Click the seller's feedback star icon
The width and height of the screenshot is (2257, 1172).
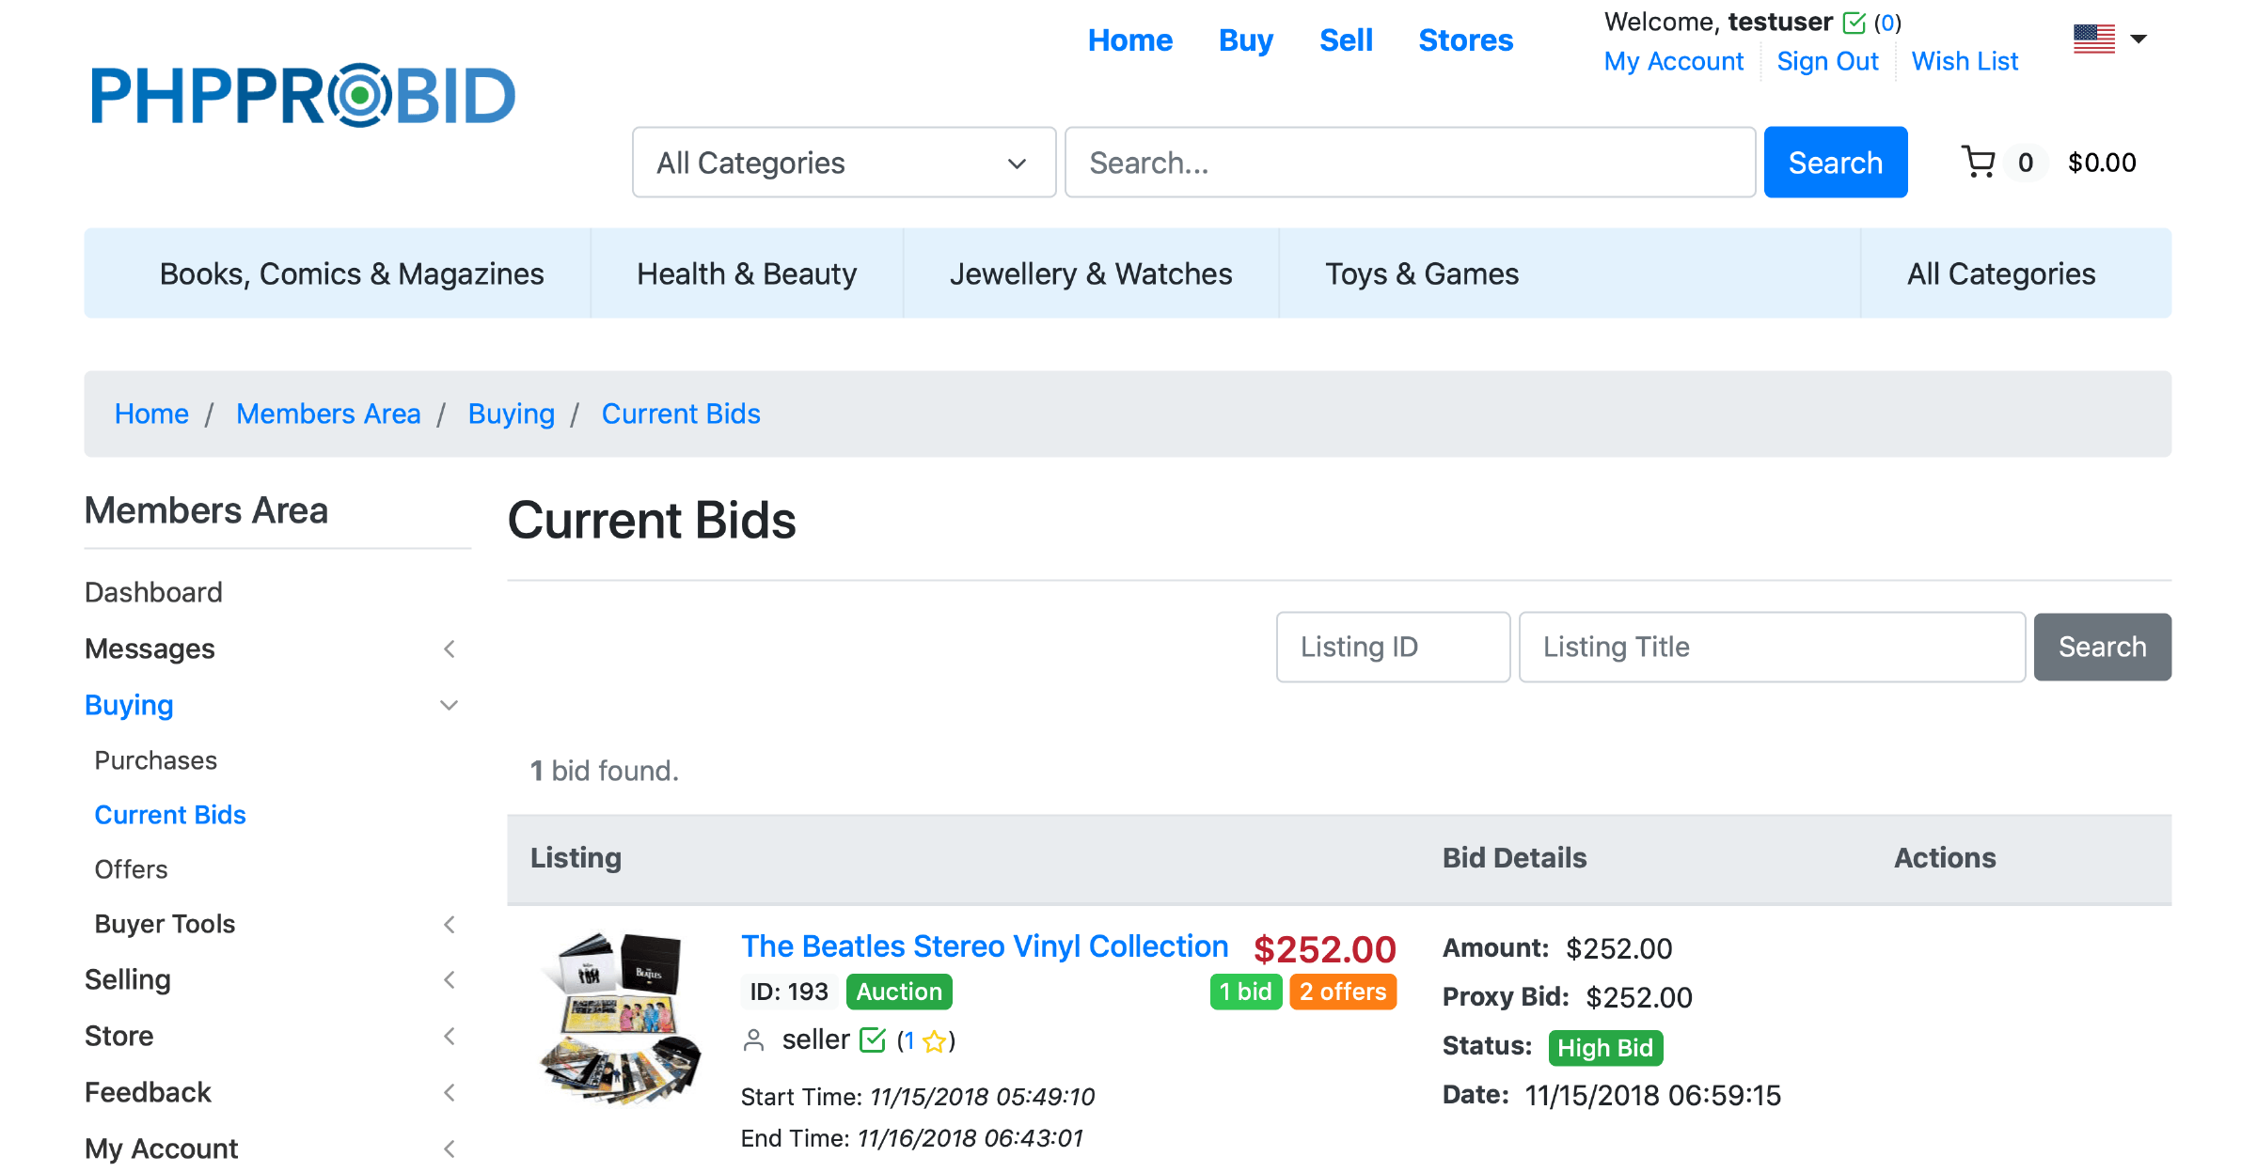pyautogui.click(x=935, y=1041)
